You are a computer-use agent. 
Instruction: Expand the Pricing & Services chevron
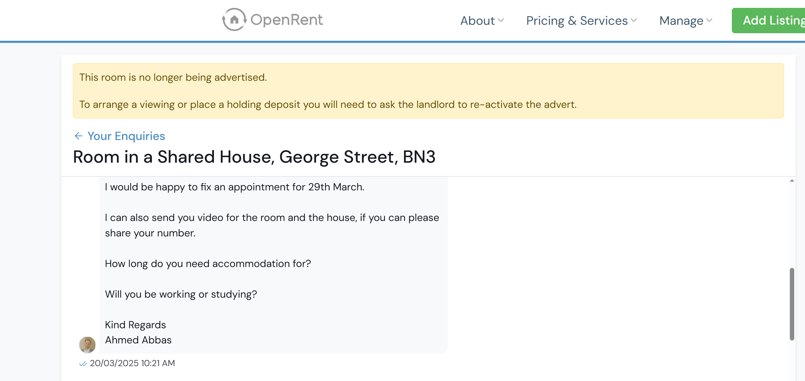click(x=634, y=21)
